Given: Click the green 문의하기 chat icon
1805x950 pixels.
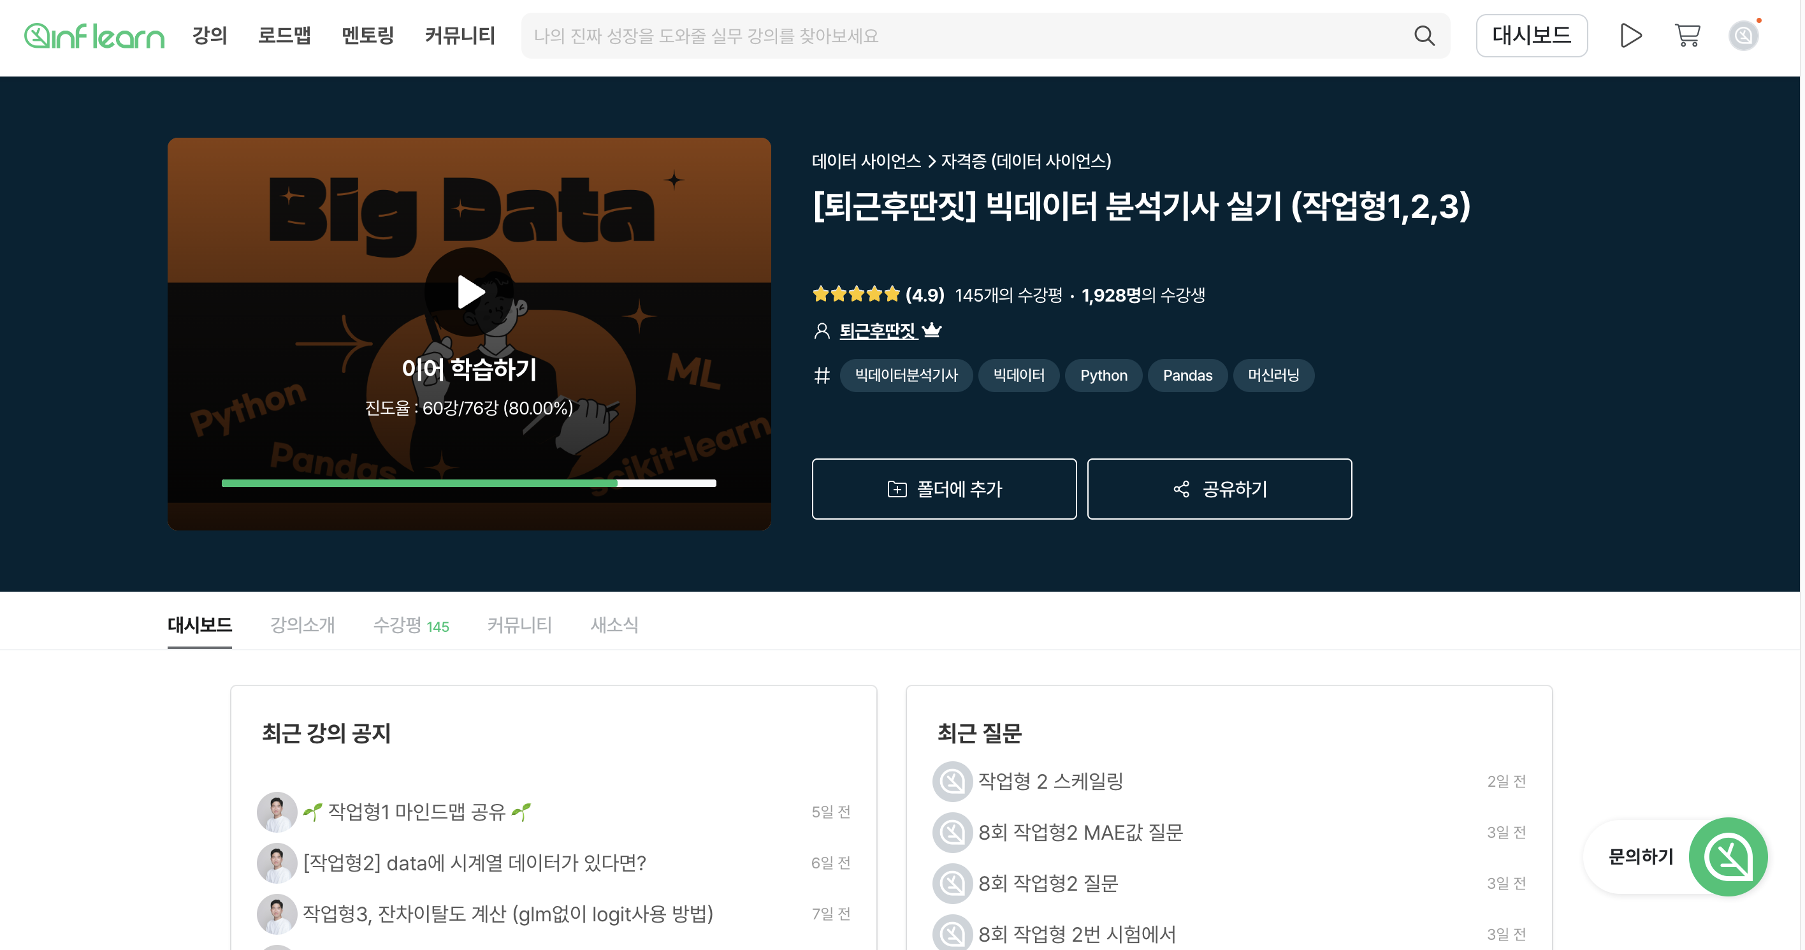Looking at the screenshot, I should (x=1727, y=856).
